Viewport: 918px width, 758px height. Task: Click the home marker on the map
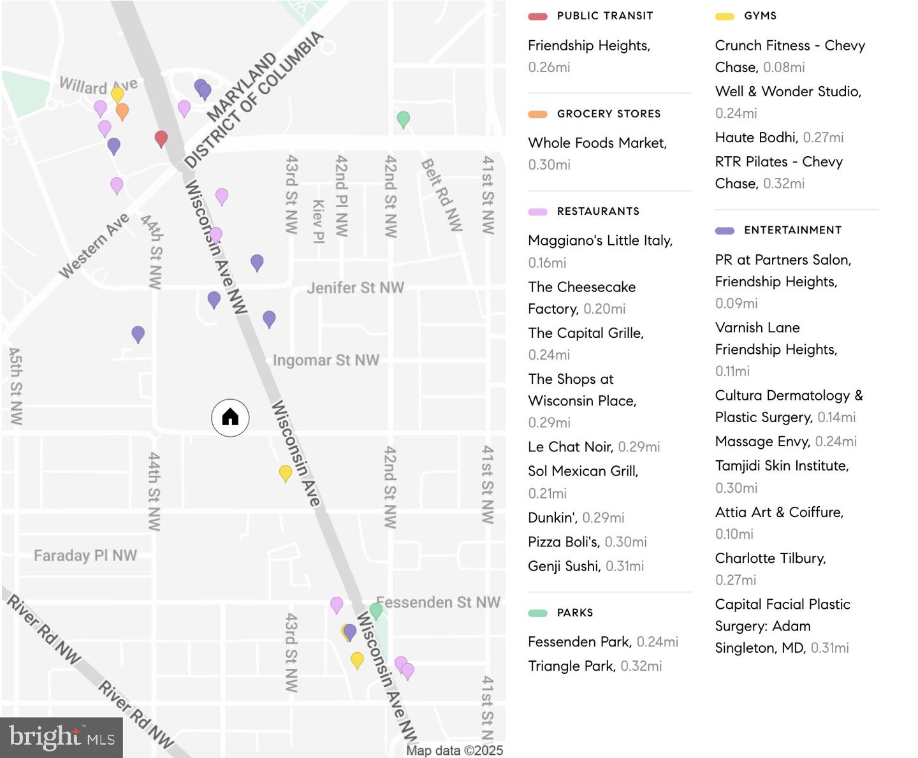(230, 418)
